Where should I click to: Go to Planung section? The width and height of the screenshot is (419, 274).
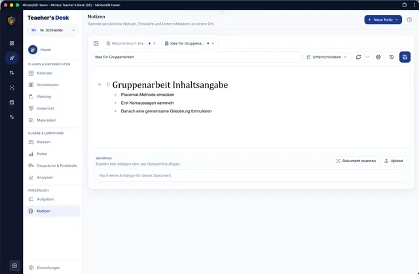point(53,97)
